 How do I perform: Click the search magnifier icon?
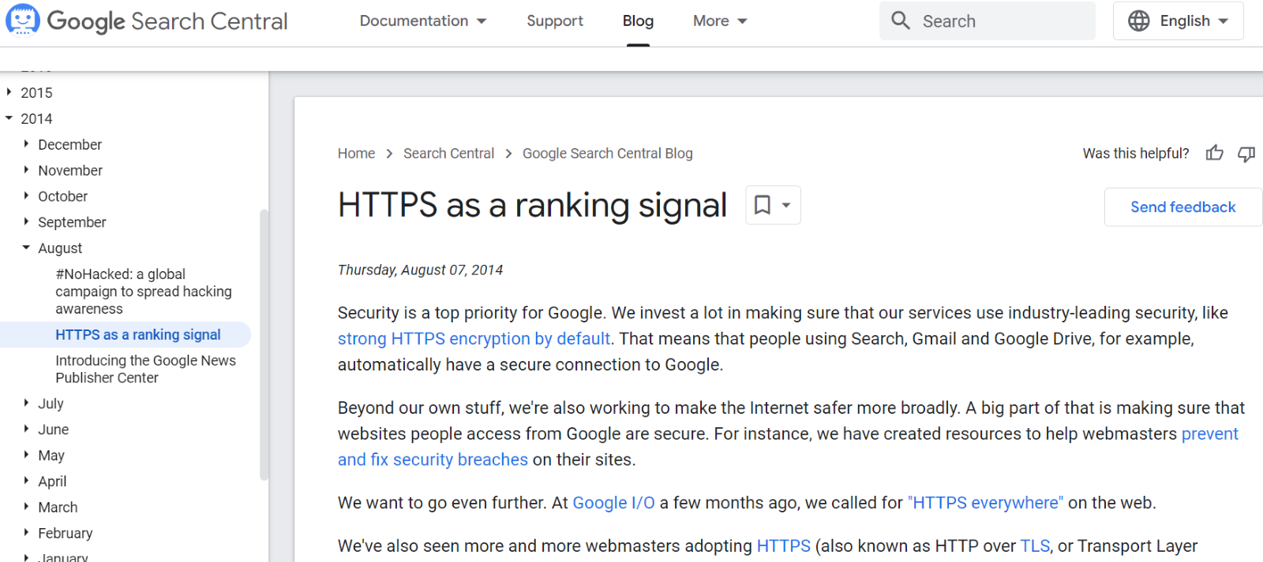[x=901, y=20]
